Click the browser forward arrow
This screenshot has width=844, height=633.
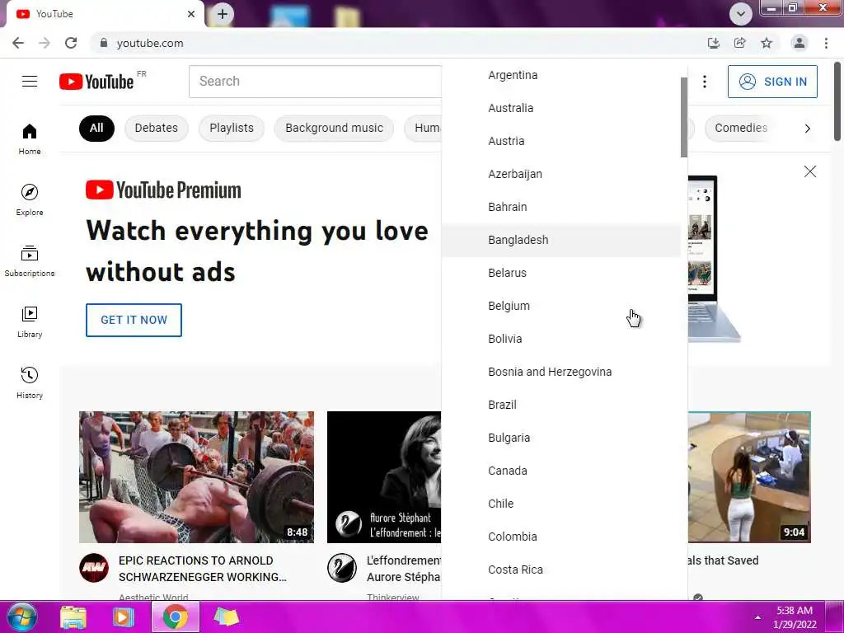[45, 43]
